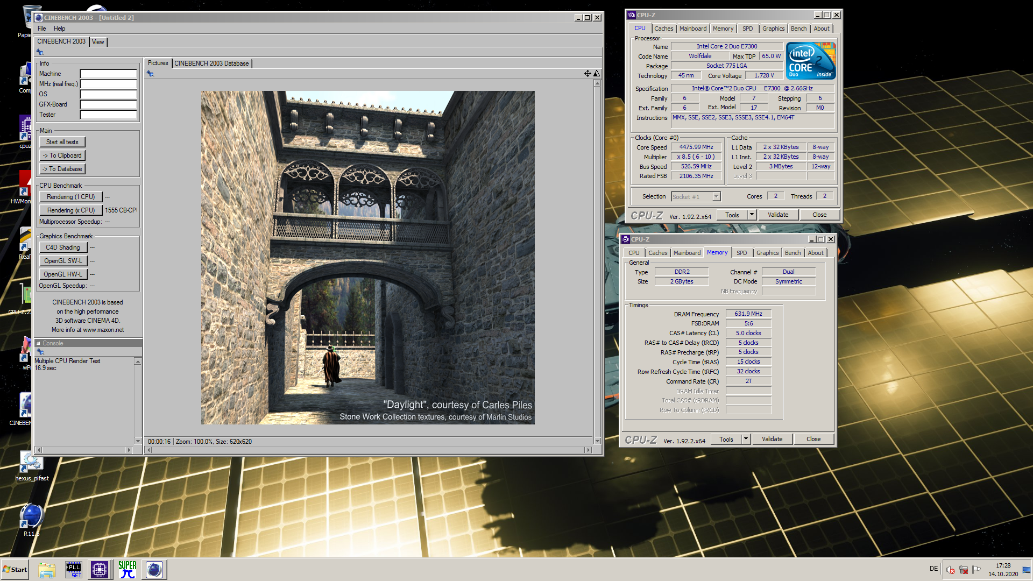Click the triangle icon next to the move crosshair
Image resolution: width=1033 pixels, height=581 pixels.
(x=597, y=74)
